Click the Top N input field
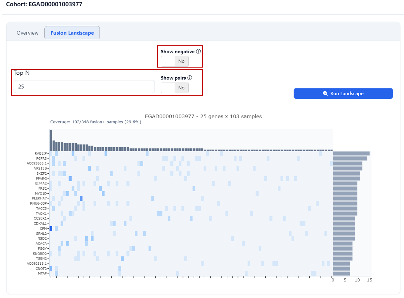 point(84,87)
